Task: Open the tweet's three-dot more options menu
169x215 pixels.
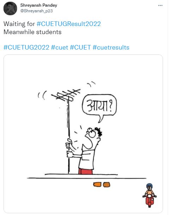Action: pos(160,6)
